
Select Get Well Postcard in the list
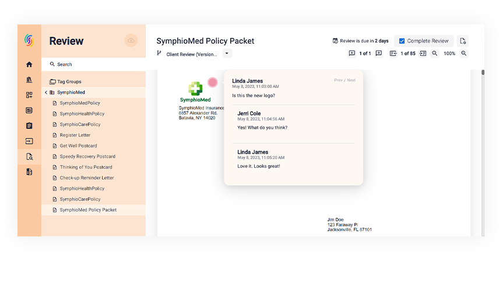78,146
